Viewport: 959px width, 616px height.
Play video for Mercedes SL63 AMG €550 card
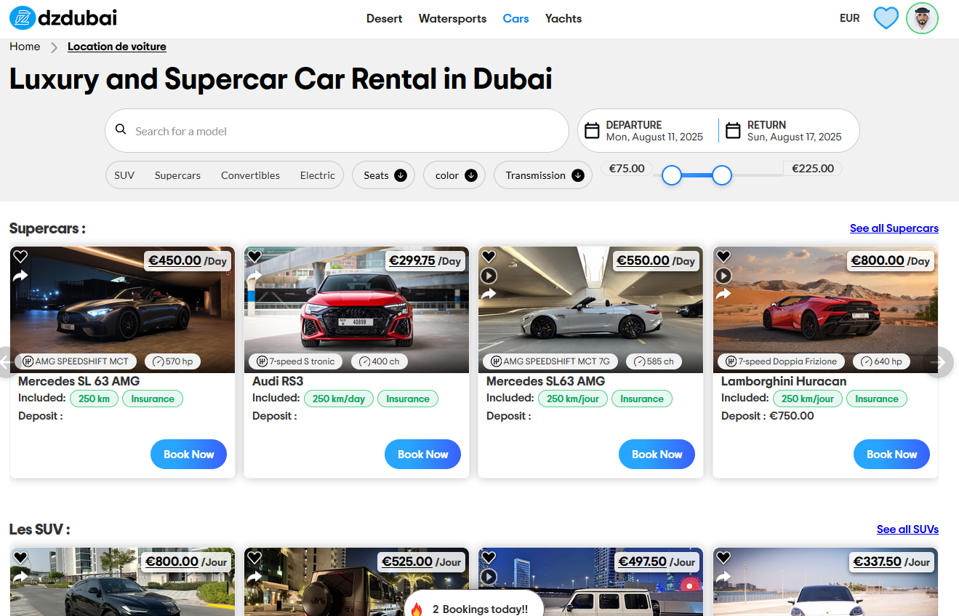(489, 276)
